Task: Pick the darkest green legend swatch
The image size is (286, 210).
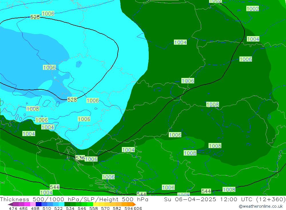Action: pos(67,204)
